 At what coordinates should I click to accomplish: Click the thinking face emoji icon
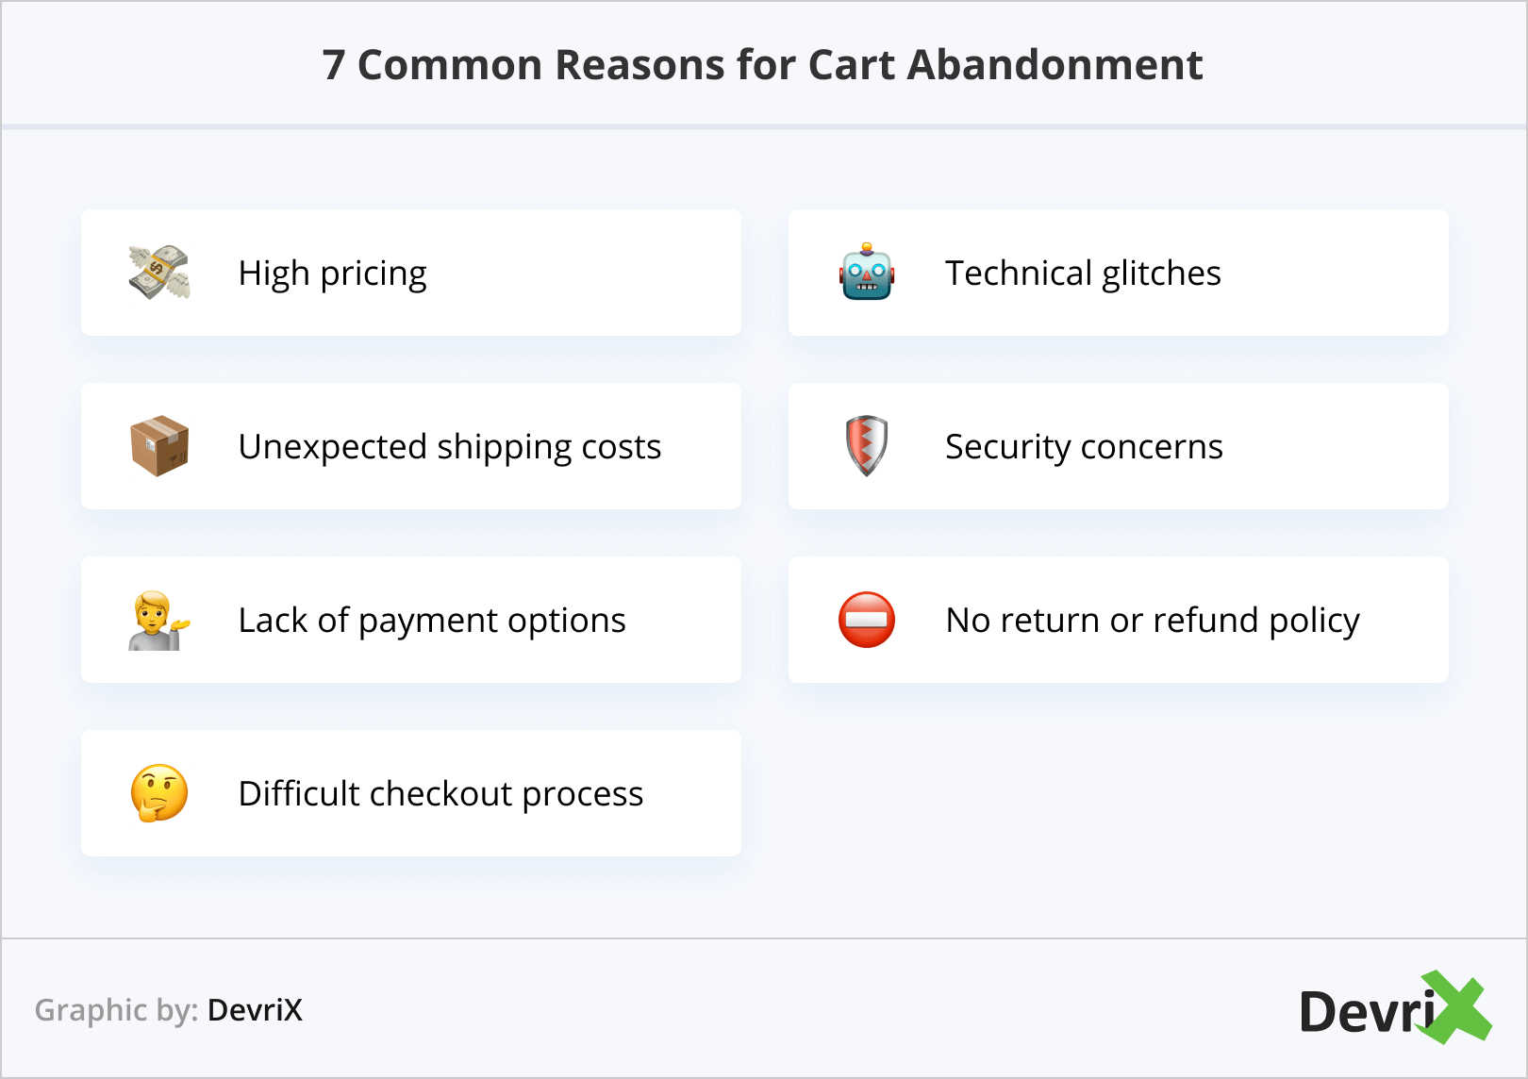[x=159, y=793]
